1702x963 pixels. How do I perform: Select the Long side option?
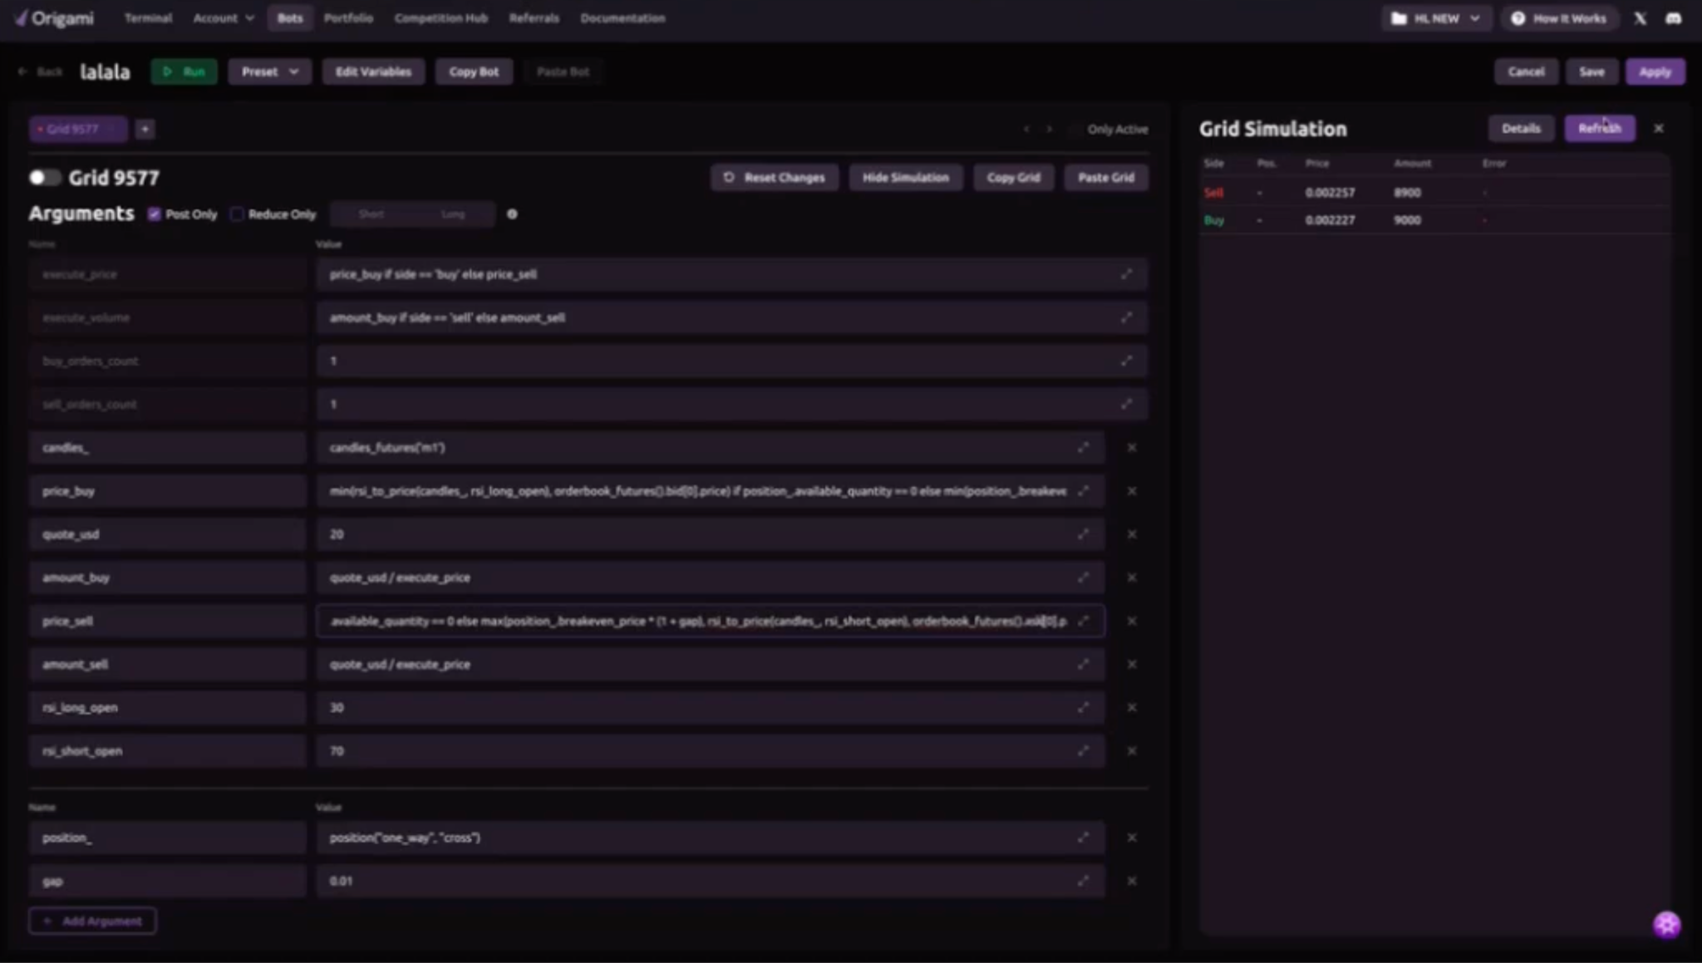point(453,214)
